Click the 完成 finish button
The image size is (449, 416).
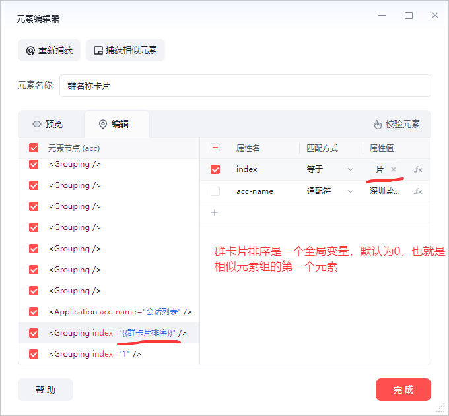(x=403, y=390)
